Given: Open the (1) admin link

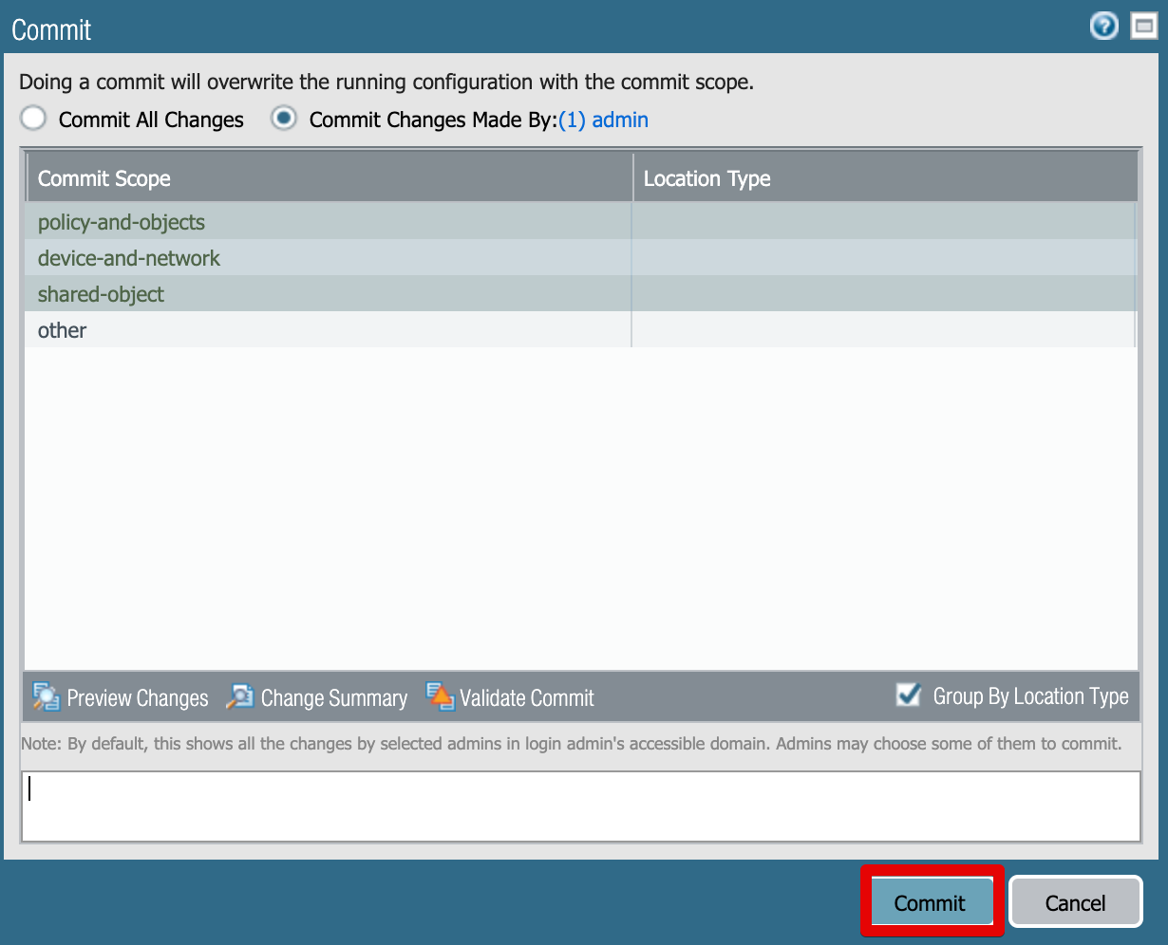Looking at the screenshot, I should (x=603, y=120).
